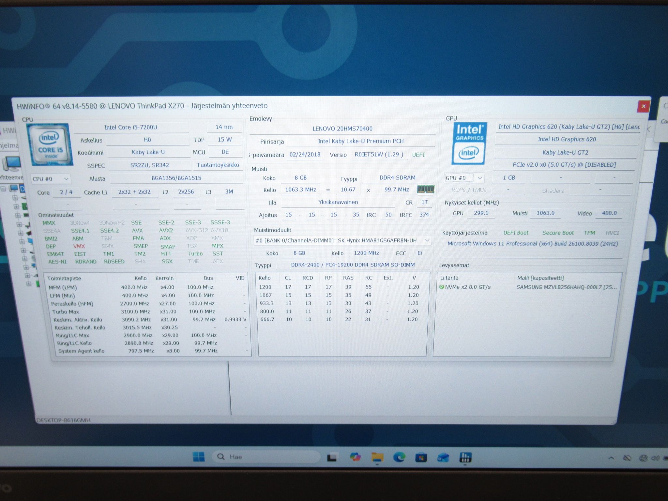Click the memory module chip icon

point(426,190)
